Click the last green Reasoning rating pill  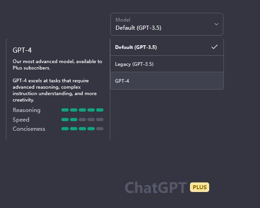coord(100,110)
